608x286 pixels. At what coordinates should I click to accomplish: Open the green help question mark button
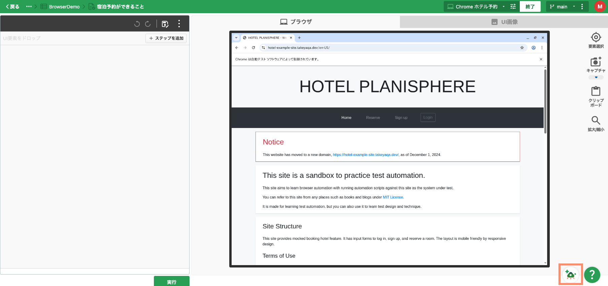coord(592,275)
